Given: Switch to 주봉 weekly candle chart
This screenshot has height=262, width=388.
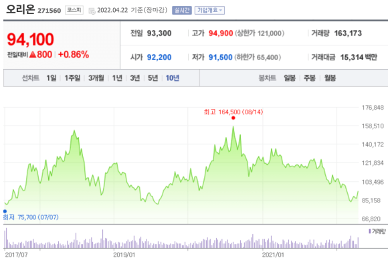Looking at the screenshot, I should click(x=310, y=78).
